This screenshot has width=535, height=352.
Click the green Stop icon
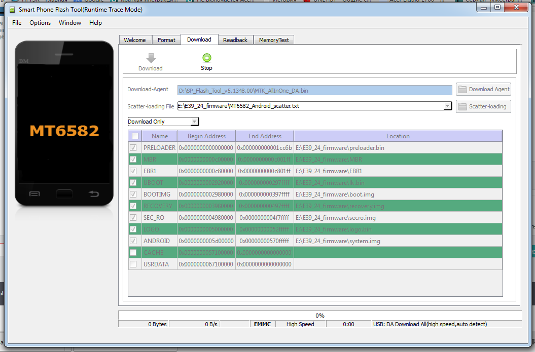[206, 58]
